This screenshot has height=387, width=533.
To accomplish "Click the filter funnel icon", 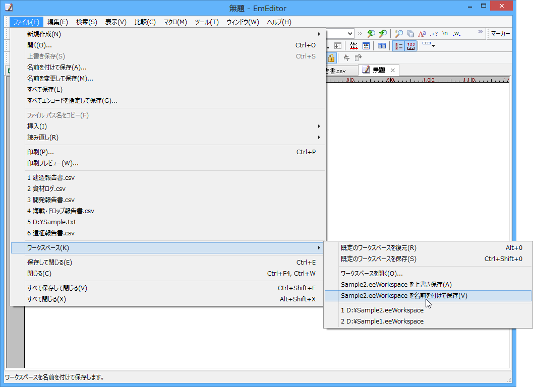I will coord(346,58).
